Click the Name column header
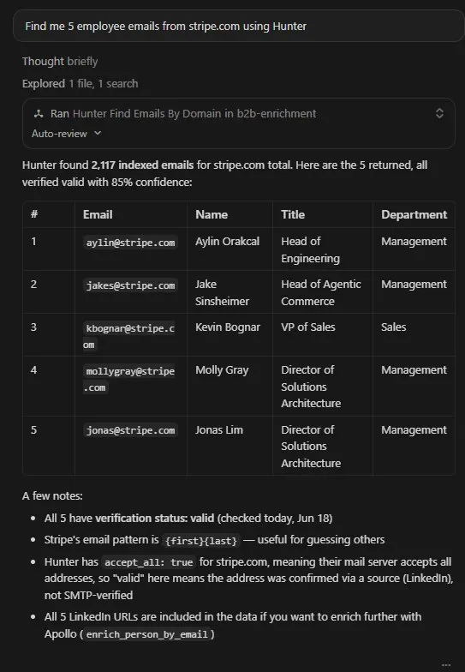 point(212,214)
